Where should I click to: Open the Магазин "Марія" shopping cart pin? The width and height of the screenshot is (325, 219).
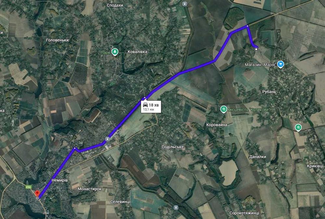tap(280, 64)
